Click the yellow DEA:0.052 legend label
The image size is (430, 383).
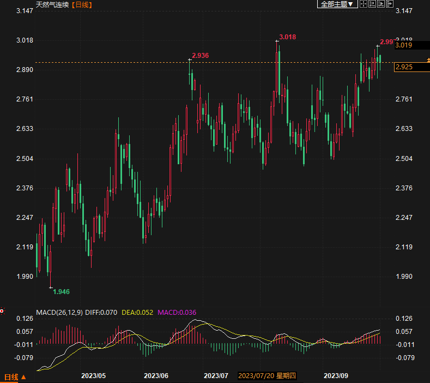pyautogui.click(x=137, y=312)
